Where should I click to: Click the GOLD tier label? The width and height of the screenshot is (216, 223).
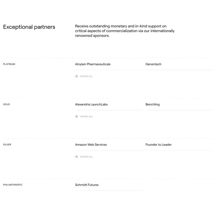click(x=6, y=104)
